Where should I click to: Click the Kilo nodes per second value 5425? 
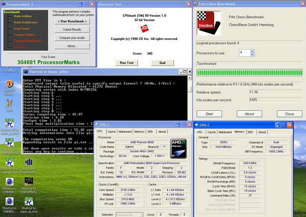[x=275, y=100]
